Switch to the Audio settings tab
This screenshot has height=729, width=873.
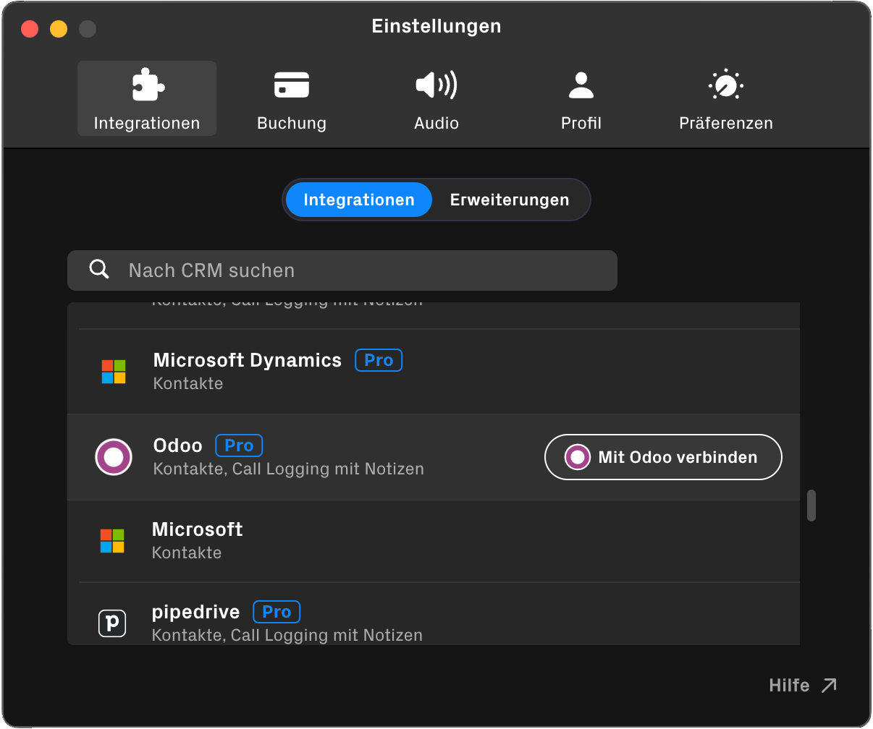[436, 98]
